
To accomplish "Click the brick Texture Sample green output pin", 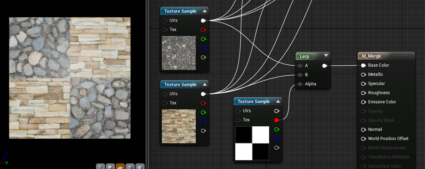I will [x=203, y=112].
